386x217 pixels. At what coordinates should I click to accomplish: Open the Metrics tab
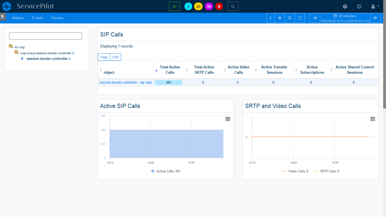[x=18, y=18]
